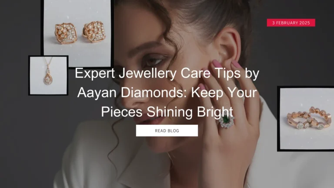Open the teardrop pendant necklace thumbnail

click(48, 75)
